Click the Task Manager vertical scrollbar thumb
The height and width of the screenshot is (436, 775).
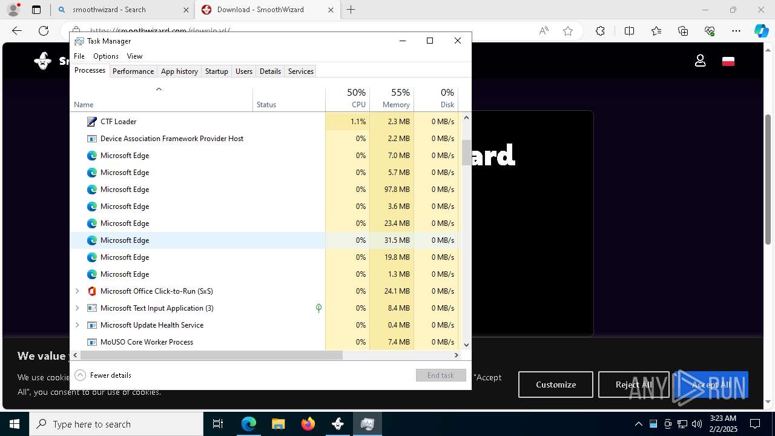point(466,153)
